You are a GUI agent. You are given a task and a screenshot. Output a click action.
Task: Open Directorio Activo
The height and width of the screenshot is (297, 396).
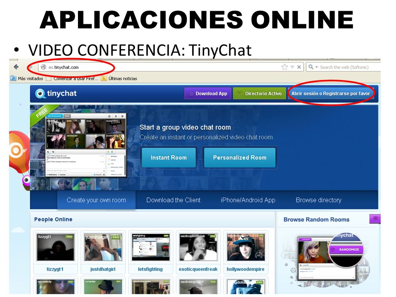click(259, 94)
